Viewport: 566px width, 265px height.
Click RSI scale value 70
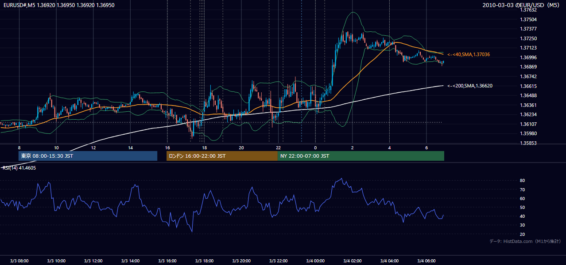click(x=522, y=189)
